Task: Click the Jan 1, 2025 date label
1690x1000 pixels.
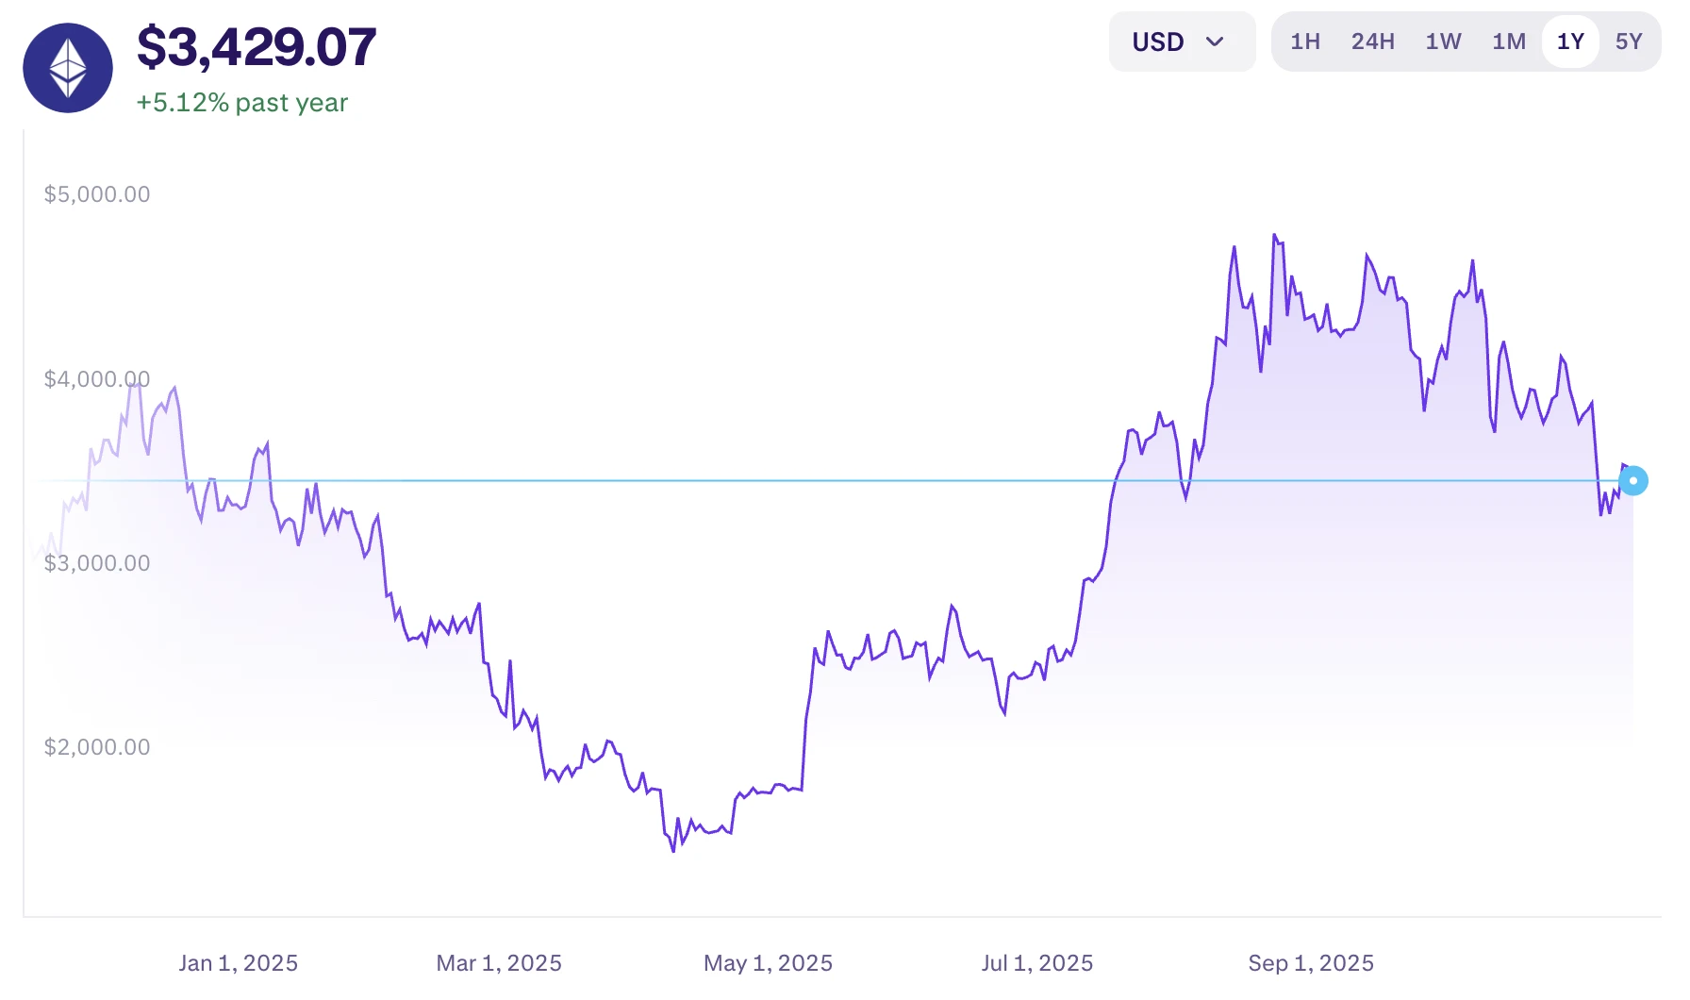Action: [x=239, y=962]
